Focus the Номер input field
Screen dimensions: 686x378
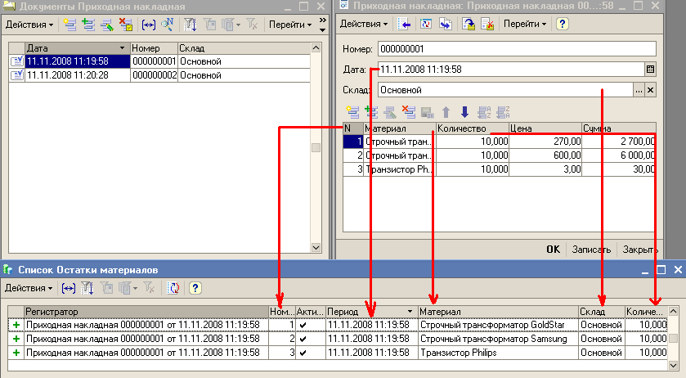pos(517,49)
